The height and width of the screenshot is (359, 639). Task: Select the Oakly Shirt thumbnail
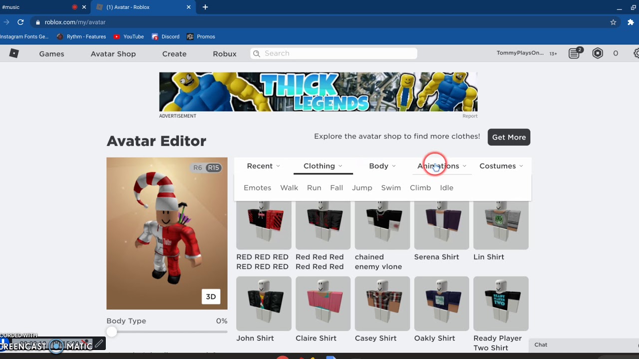click(x=442, y=304)
